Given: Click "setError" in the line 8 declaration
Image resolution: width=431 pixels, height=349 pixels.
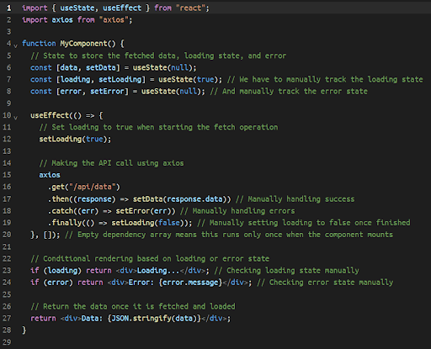Looking at the screenshot, I should point(107,92).
